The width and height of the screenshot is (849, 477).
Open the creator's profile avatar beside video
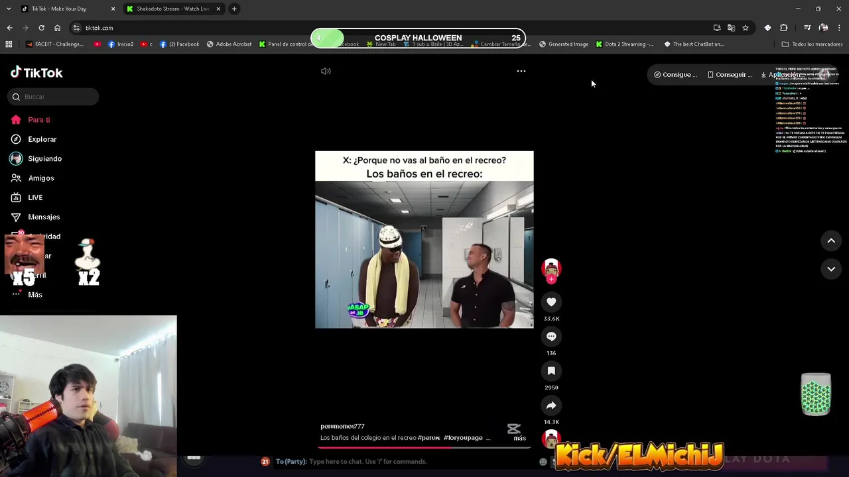551,268
